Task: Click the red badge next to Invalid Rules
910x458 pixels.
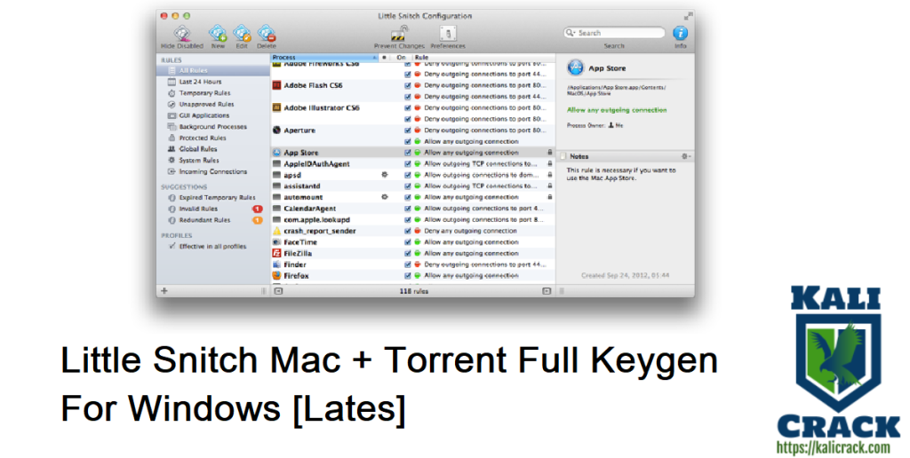Action: pyautogui.click(x=257, y=209)
